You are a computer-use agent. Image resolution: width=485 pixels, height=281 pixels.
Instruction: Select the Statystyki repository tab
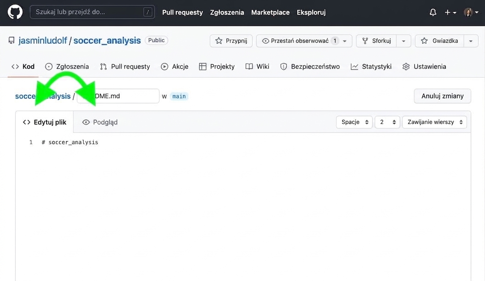point(371,67)
